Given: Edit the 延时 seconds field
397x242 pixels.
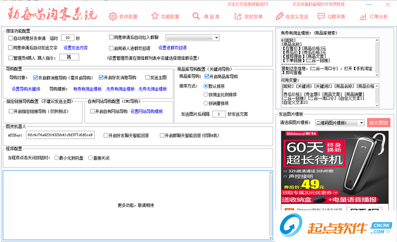Looking at the screenshot, I should (67, 38).
